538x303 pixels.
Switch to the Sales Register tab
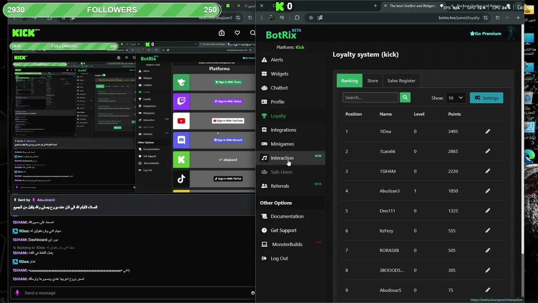pyautogui.click(x=401, y=80)
